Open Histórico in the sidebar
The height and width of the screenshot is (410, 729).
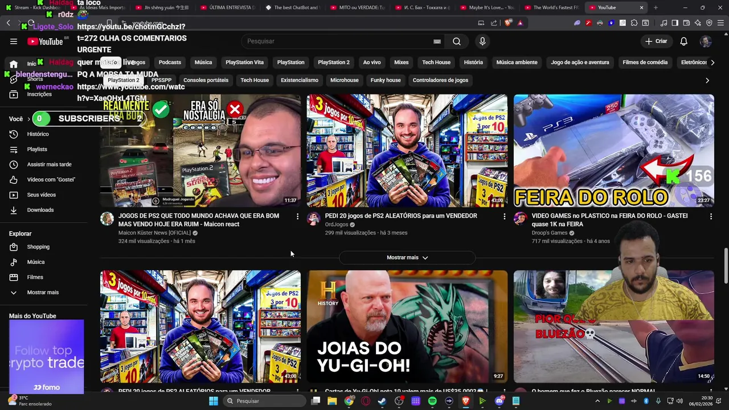coord(38,134)
